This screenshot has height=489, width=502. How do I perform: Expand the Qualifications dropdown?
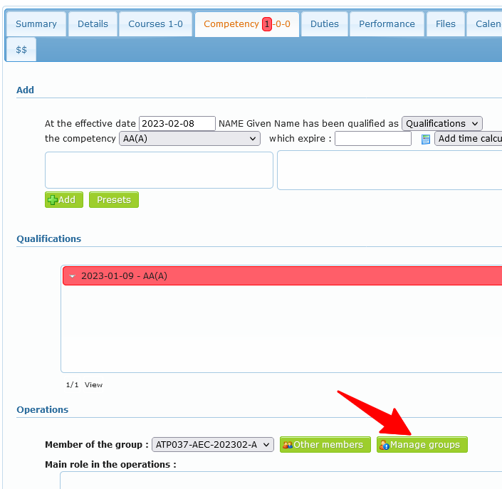click(x=441, y=124)
